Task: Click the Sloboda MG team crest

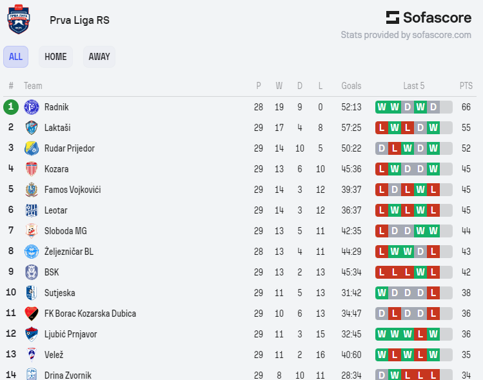Action: (x=32, y=231)
